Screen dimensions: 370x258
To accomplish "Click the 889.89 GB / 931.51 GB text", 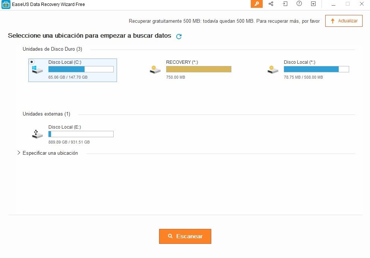I will (69, 142).
